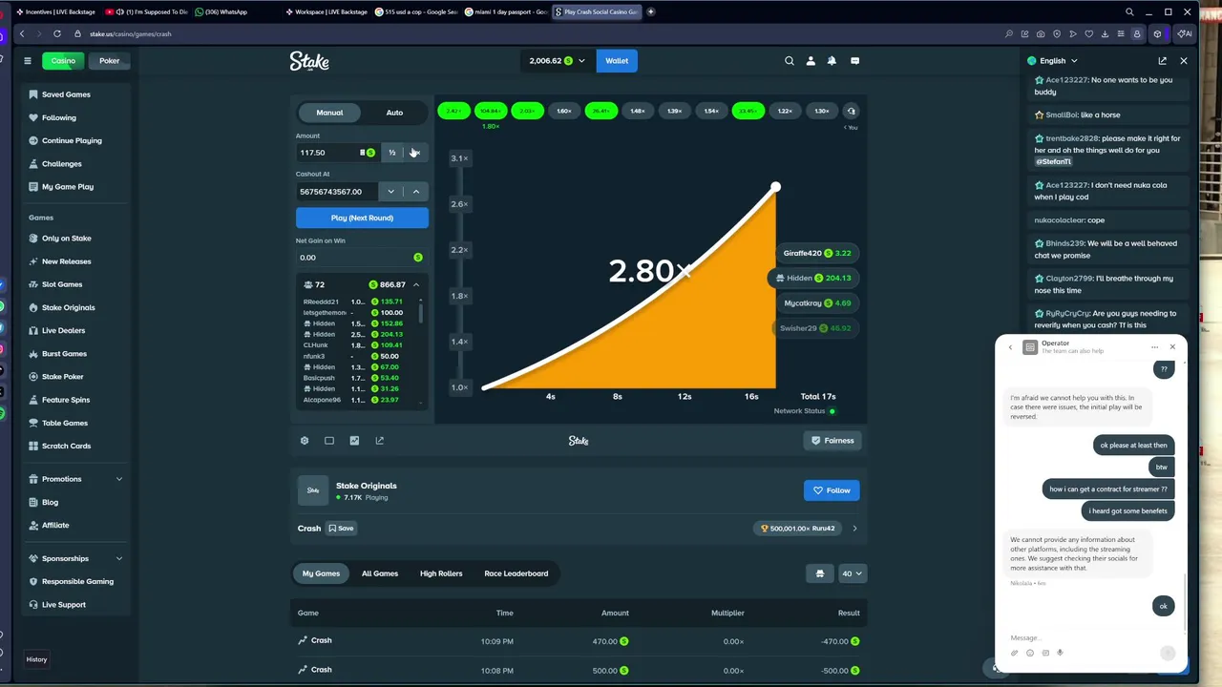Click the 104.84× multiplier history pill

tap(491, 111)
